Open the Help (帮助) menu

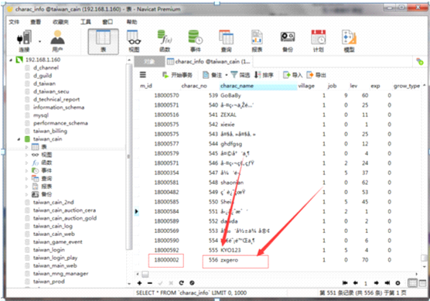[x=131, y=22]
